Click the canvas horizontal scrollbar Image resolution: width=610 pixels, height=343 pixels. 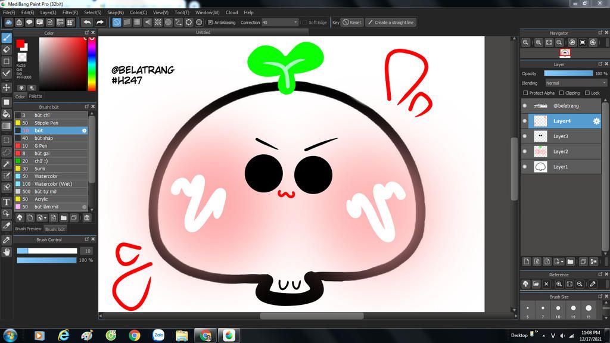(x=312, y=316)
